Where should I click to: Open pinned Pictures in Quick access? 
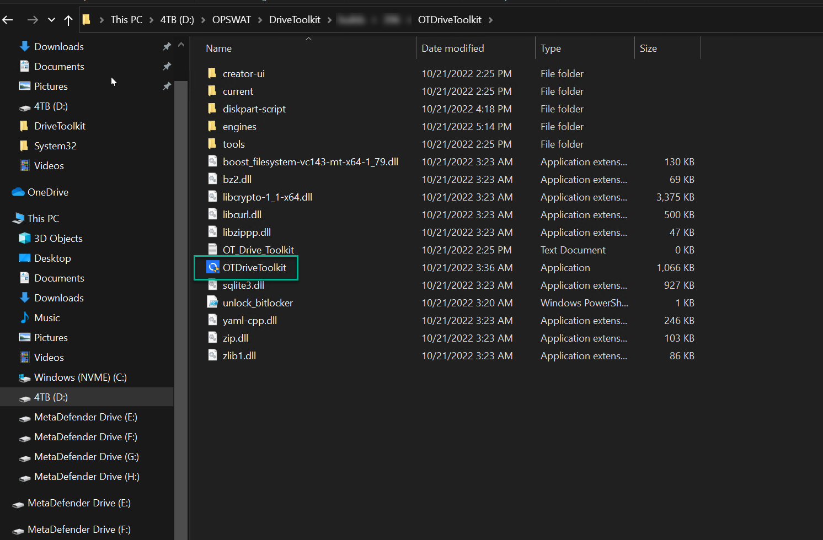pyautogui.click(x=51, y=87)
